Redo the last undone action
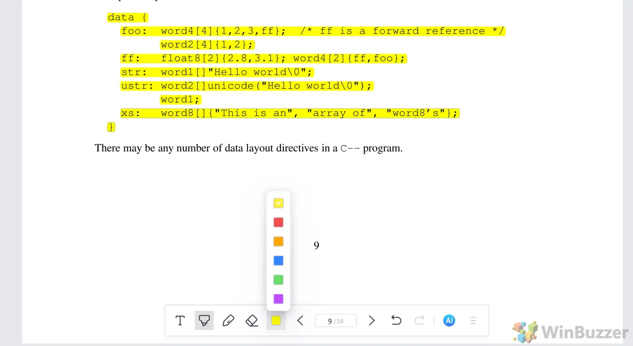 419,320
